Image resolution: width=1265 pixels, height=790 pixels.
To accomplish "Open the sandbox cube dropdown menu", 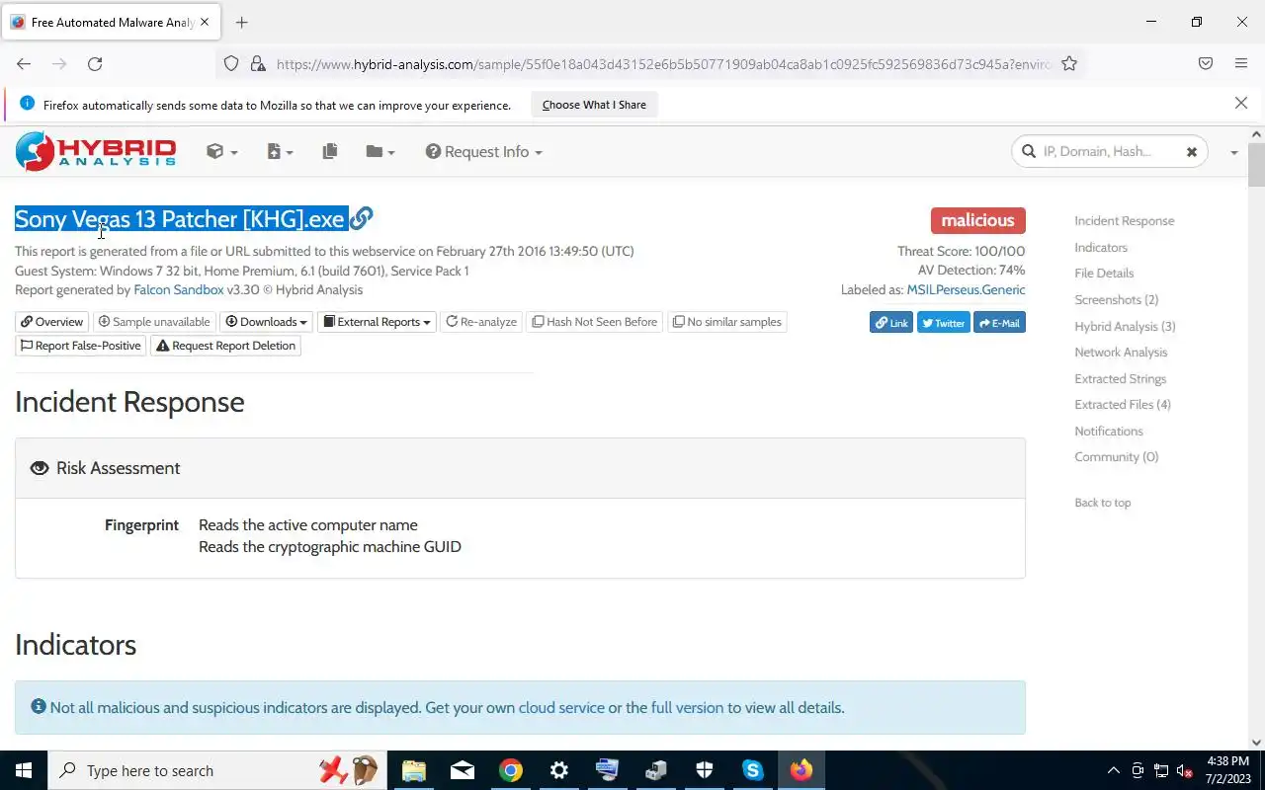I will click(222, 151).
